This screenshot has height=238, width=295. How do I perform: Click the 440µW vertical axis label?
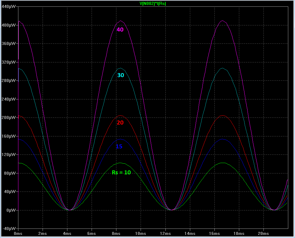pos(9,6)
